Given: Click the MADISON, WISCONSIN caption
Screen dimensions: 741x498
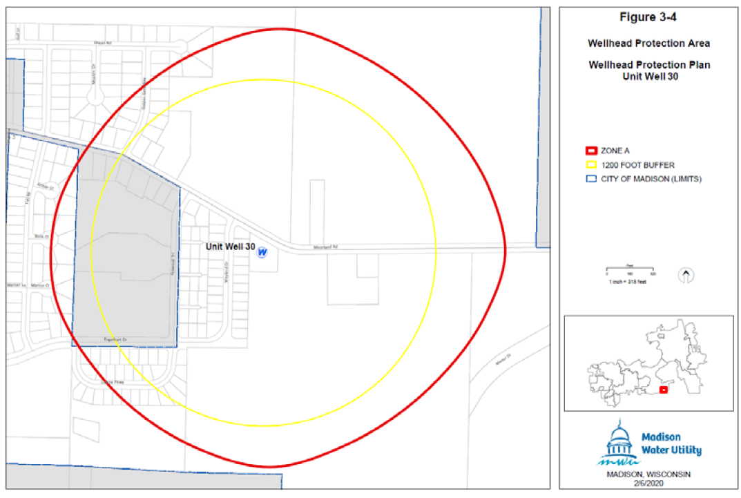Looking at the screenshot, I should [648, 475].
